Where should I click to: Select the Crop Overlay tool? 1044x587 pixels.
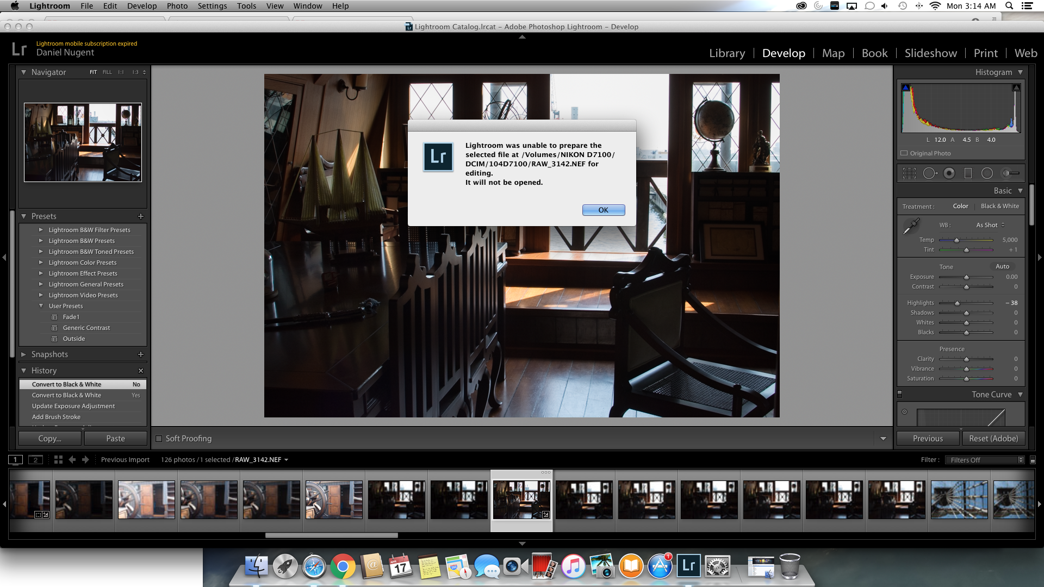pyautogui.click(x=909, y=173)
